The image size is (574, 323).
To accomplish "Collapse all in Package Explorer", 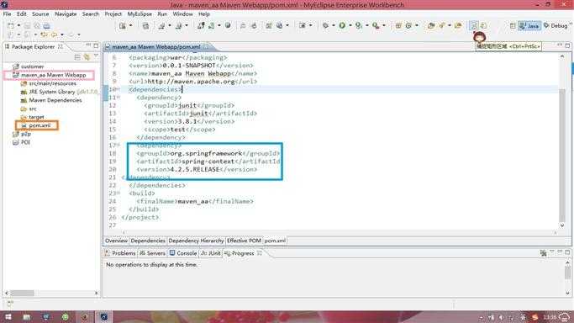I will (x=77, y=56).
